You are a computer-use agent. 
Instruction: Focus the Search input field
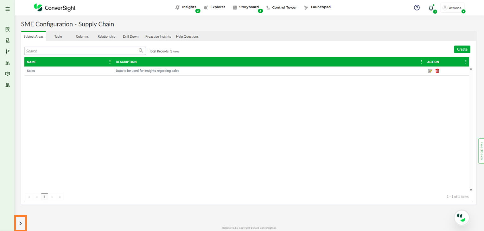coord(81,51)
